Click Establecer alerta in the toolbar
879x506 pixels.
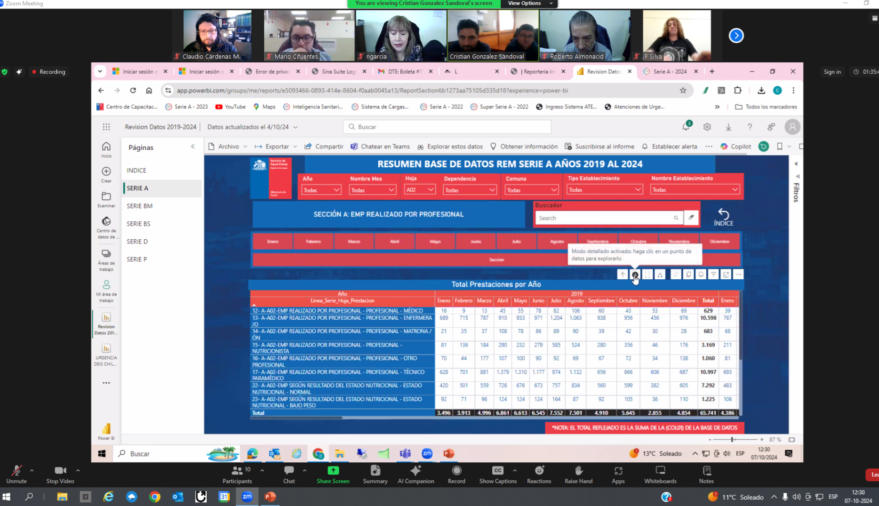click(x=669, y=147)
